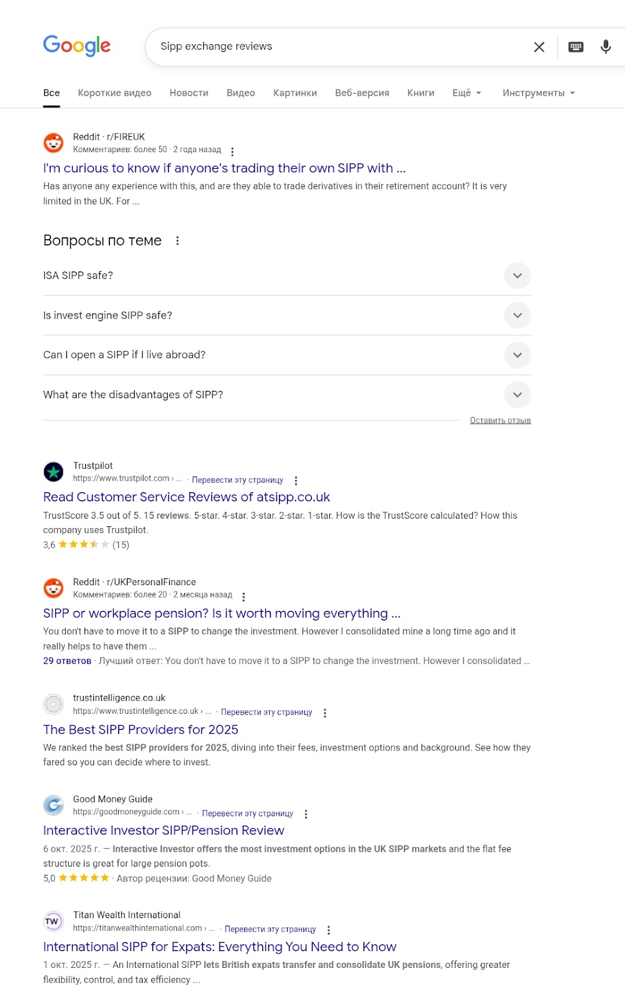Open "Interactive Investor SIPP/Pension Review" link
The height and width of the screenshot is (994, 625).
163,831
